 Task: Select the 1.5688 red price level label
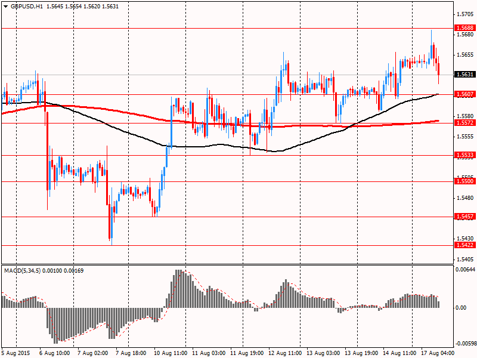tap(464, 28)
